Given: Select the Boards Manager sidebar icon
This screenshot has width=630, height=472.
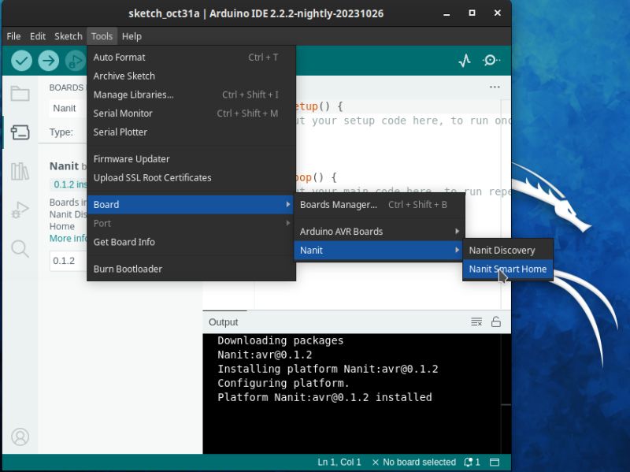Looking at the screenshot, I should [x=20, y=132].
